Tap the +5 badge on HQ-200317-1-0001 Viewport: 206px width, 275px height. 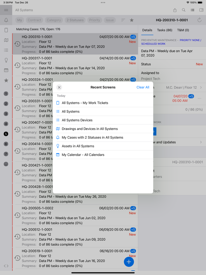pos(133,58)
